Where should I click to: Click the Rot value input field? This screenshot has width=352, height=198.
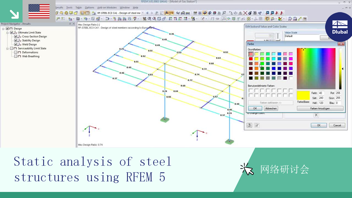coord(338,93)
